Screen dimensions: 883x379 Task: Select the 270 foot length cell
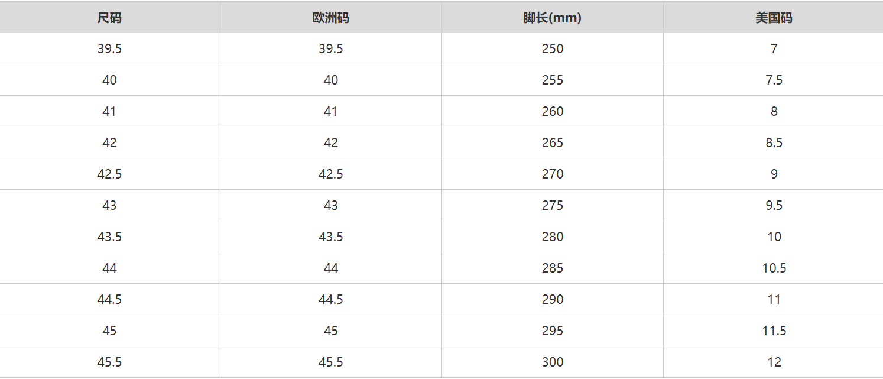pyautogui.click(x=552, y=174)
